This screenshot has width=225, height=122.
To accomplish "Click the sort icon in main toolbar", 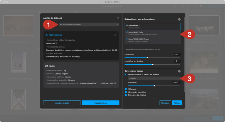I will [x=183, y=6].
